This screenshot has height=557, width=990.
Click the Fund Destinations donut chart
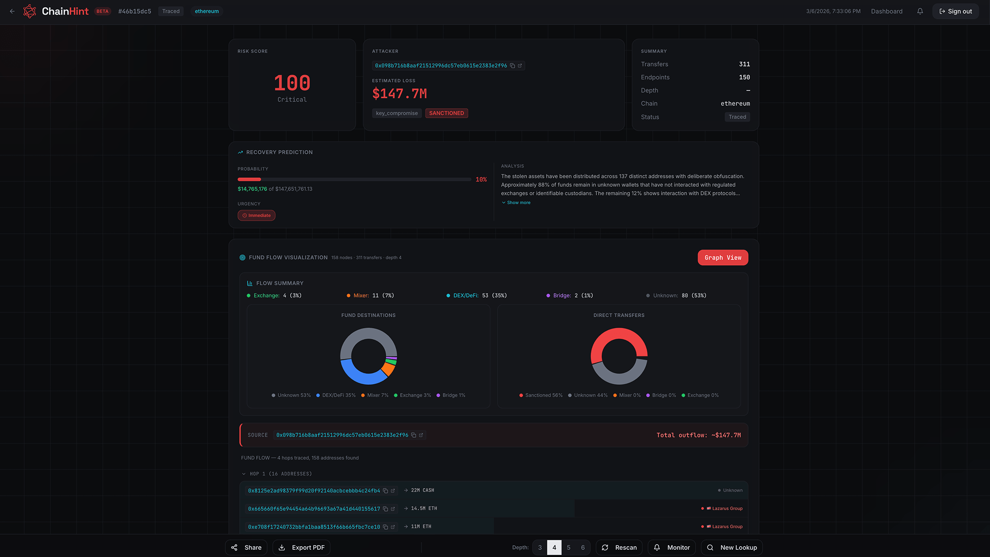369,356
